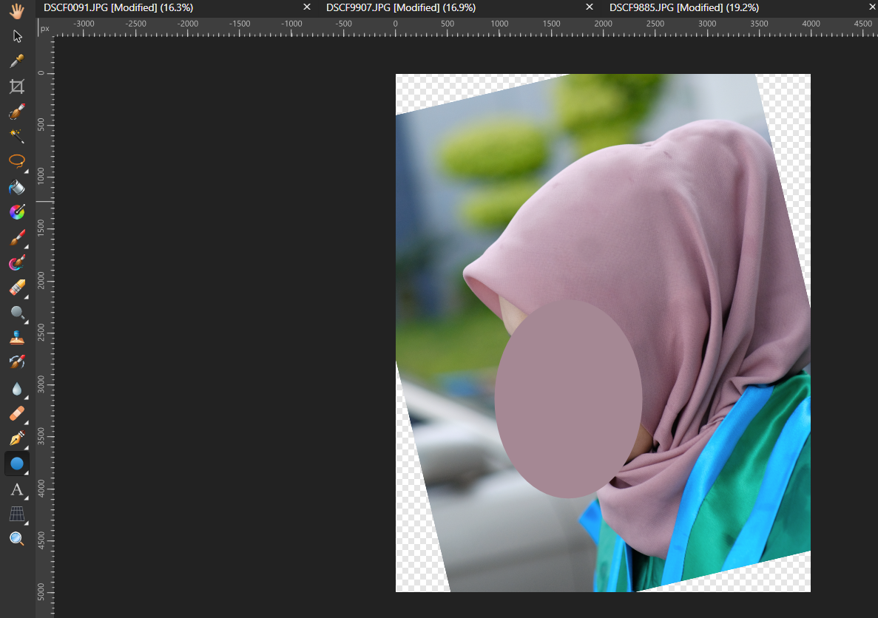The height and width of the screenshot is (618, 878).
Task: Activate the Crop tool
Action: pos(17,86)
